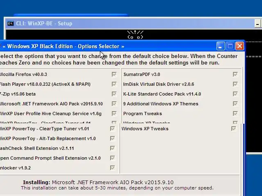
Task: Select the 'Open Command Prompt Shell Extension v2.1.0' label
Action: [x=50, y=158]
